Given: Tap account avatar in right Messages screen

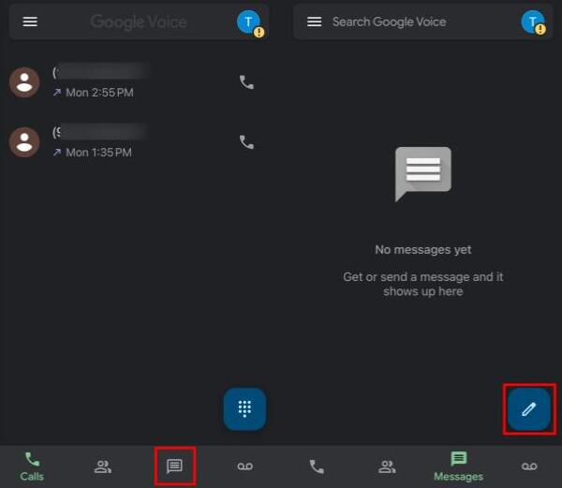Looking at the screenshot, I should point(533,22).
